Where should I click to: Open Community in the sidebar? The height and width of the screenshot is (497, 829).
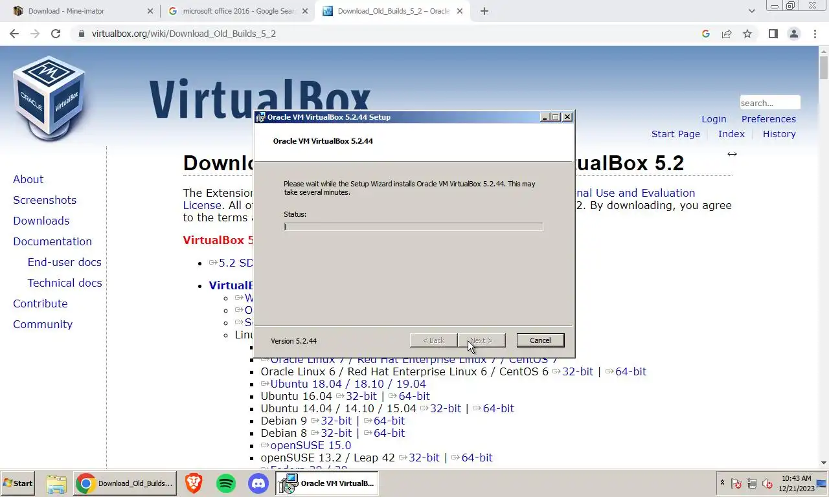(x=43, y=324)
